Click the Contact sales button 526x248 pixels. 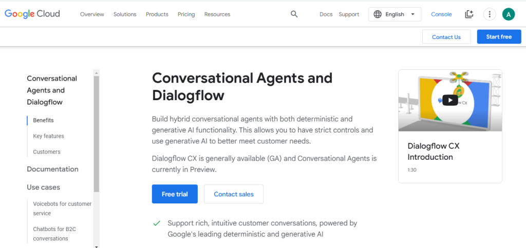pos(234,194)
